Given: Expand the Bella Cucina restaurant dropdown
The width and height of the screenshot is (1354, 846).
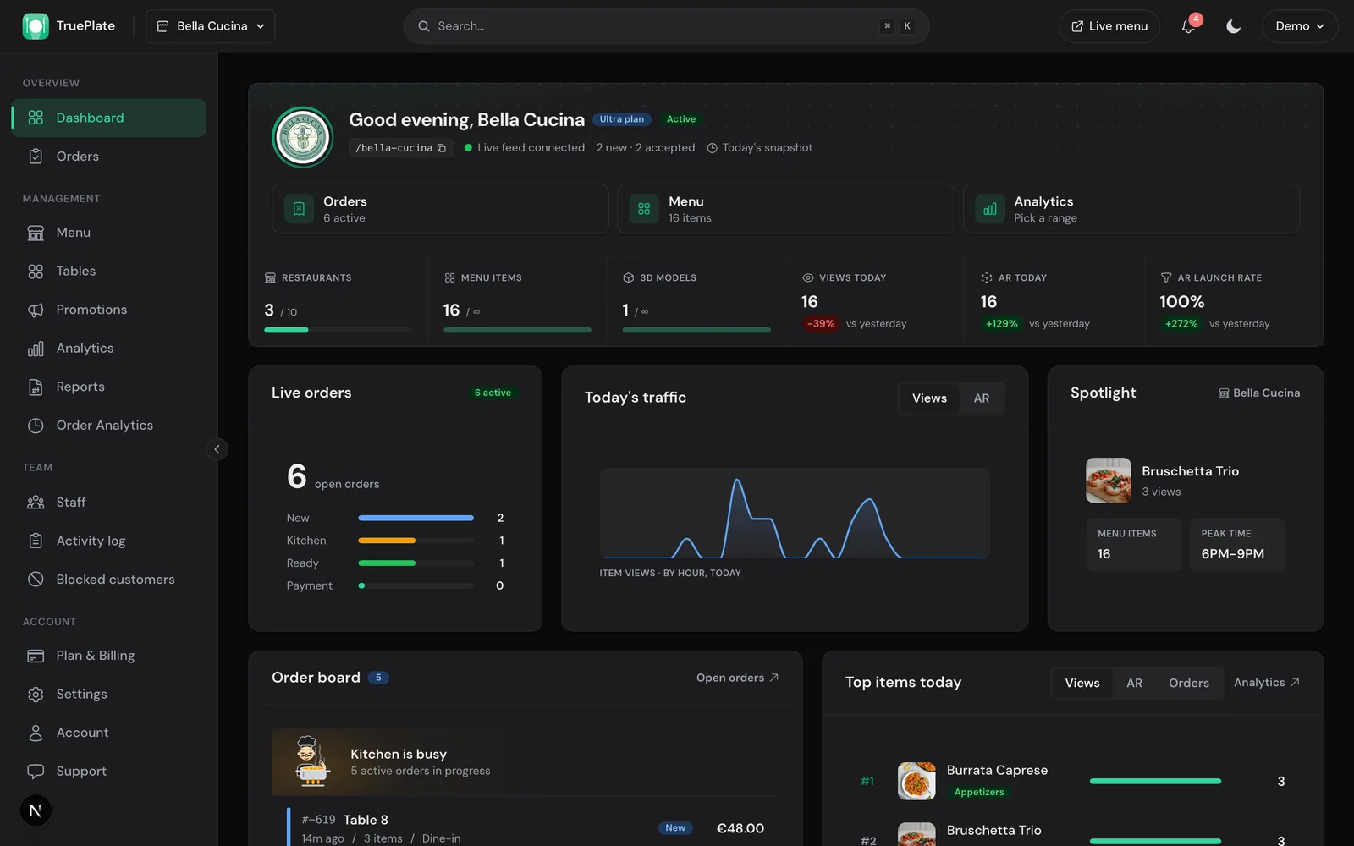Looking at the screenshot, I should tap(211, 26).
